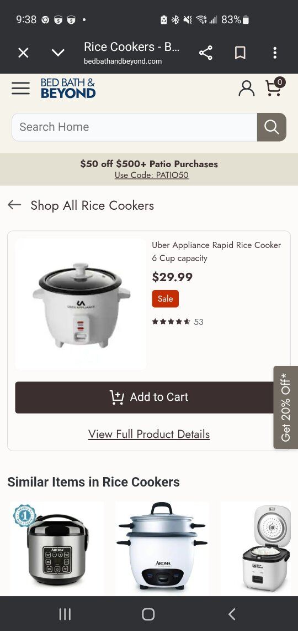Focus the Search Home field
The height and width of the screenshot is (631, 298).
click(134, 127)
